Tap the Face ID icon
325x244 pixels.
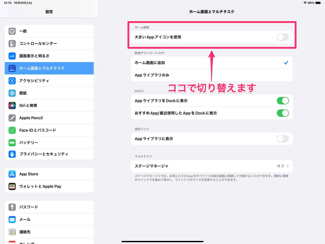[12, 130]
